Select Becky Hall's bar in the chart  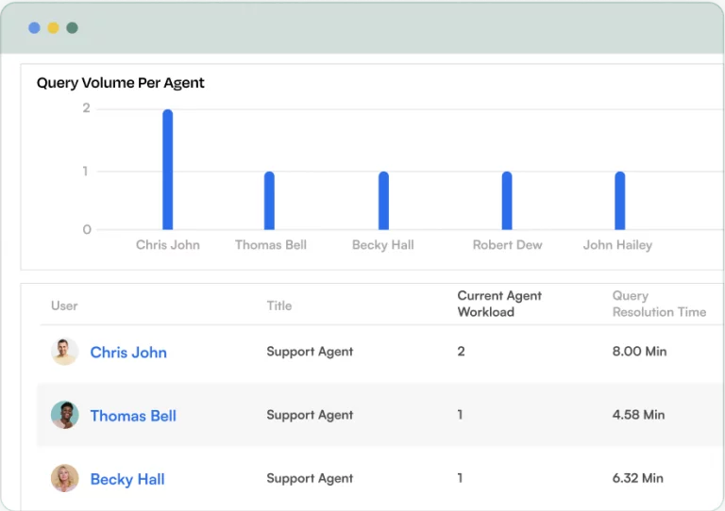(x=383, y=200)
